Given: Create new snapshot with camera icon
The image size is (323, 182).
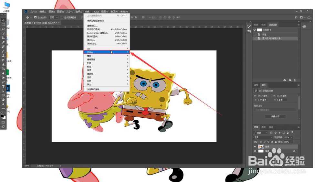Looking at the screenshot, I should (290, 80).
